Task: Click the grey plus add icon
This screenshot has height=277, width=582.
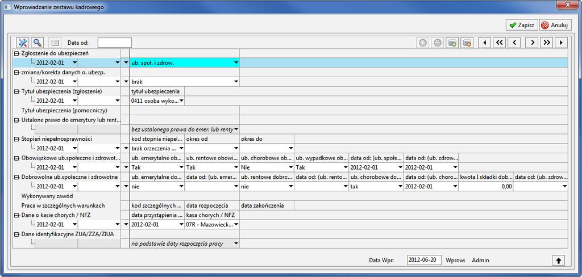Action: (422, 43)
